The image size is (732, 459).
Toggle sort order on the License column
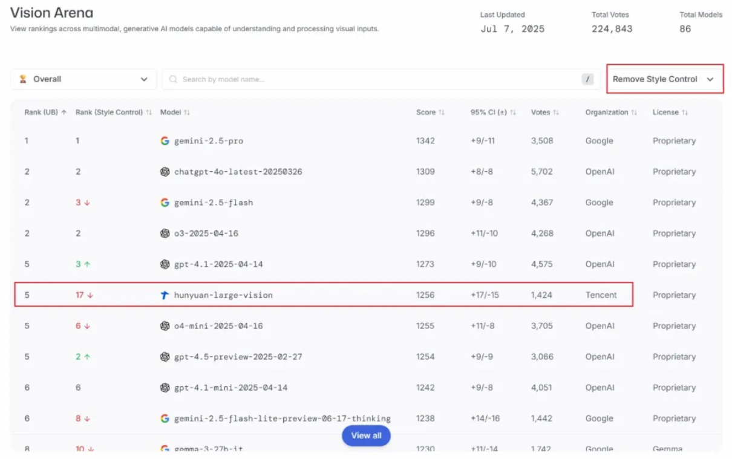[685, 112]
